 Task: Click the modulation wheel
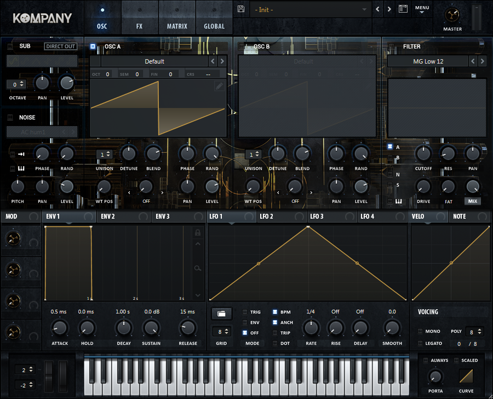[x=63, y=377]
